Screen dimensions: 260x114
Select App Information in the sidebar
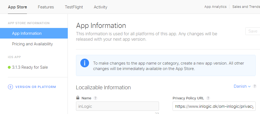27,33
